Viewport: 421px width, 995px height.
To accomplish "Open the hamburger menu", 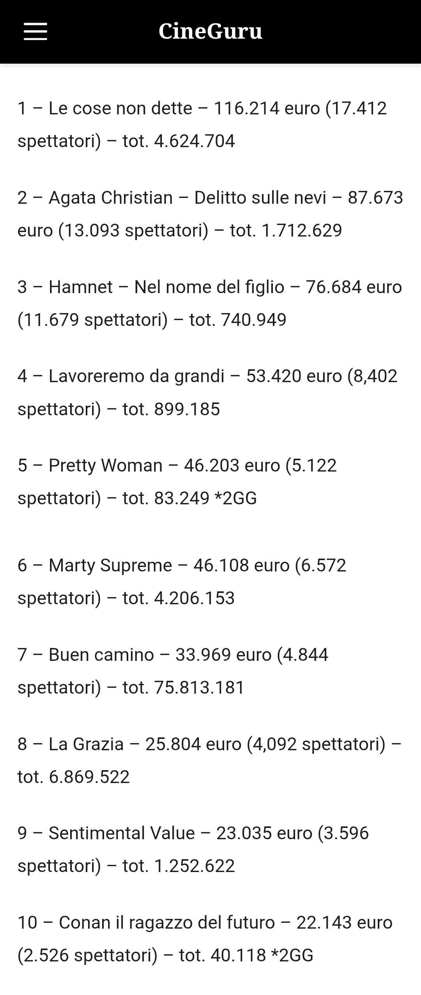I will 35,31.
